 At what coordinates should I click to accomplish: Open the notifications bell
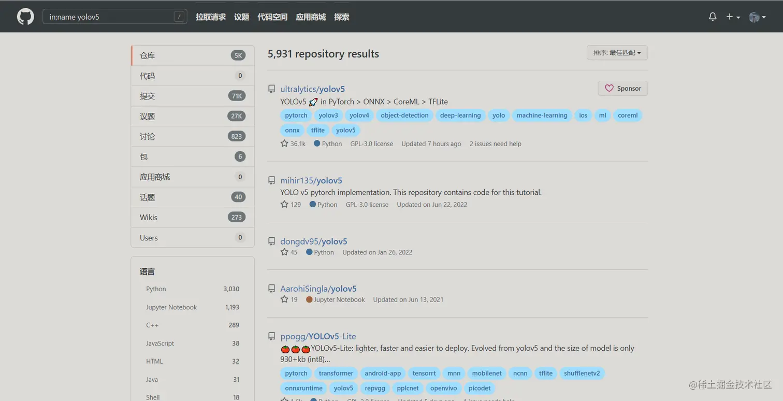click(713, 17)
